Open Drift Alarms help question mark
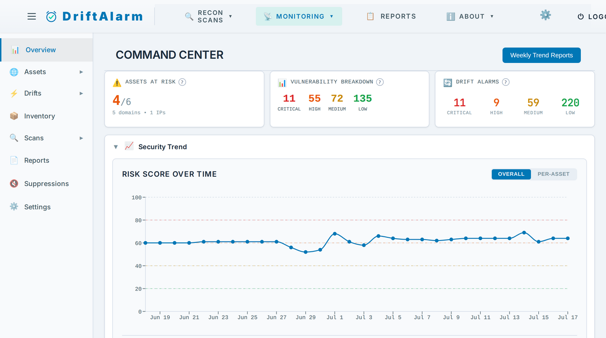Screen dimensions: 606x338 506,82
